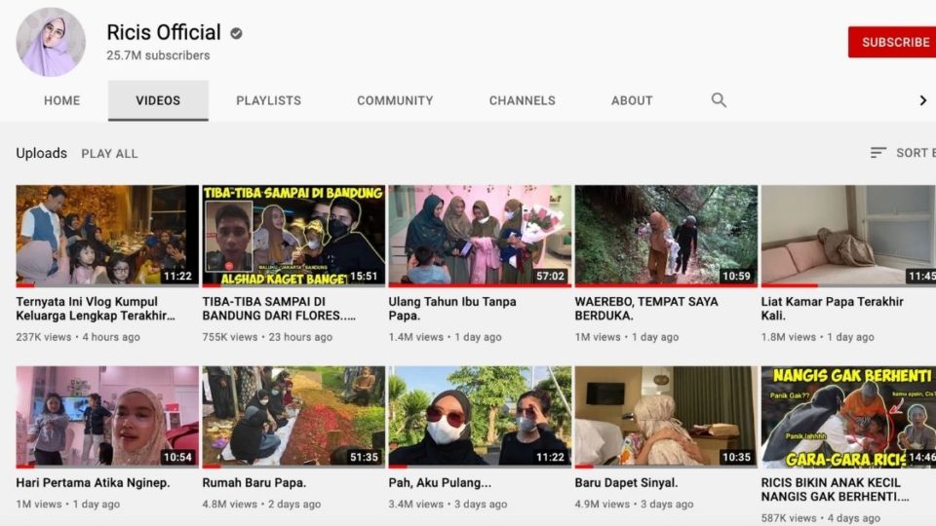
Task: Click PLAY ALL next to Uploads
Action: point(109,154)
